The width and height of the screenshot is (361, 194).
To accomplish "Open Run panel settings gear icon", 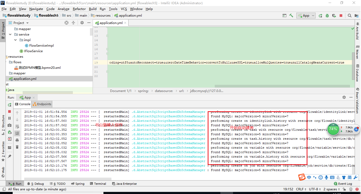I will click(344, 97).
